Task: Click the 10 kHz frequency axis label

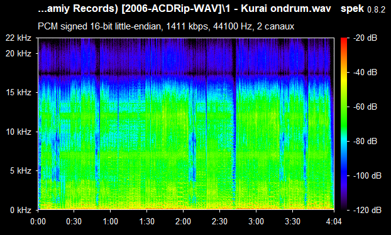Action: 18,132
